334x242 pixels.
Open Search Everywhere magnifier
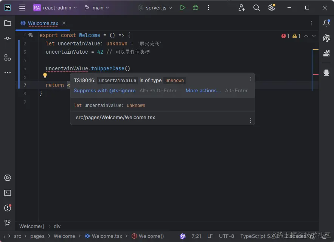[x=256, y=8]
